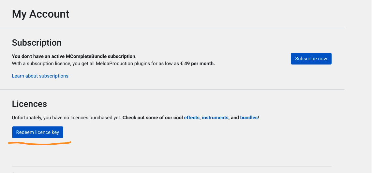Viewport: 372px width, 173px height.
Task: Click the no active MCompleteBundle subscription message
Action: click(x=74, y=56)
